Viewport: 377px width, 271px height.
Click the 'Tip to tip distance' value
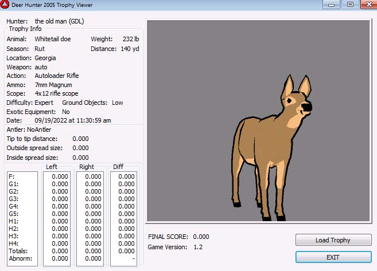click(80, 139)
